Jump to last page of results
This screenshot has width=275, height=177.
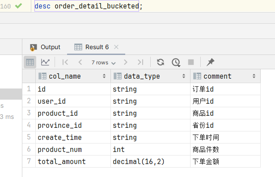pos(140,62)
